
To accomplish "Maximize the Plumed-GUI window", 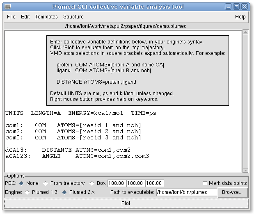I will click(x=236, y=7).
